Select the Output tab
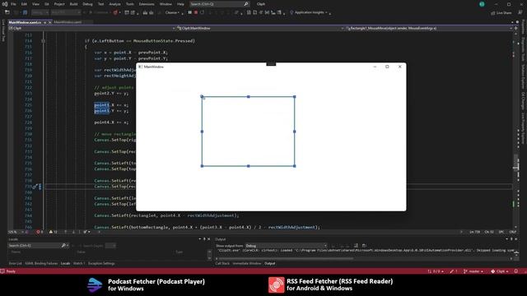This screenshot has width=527, height=296. coord(269,263)
